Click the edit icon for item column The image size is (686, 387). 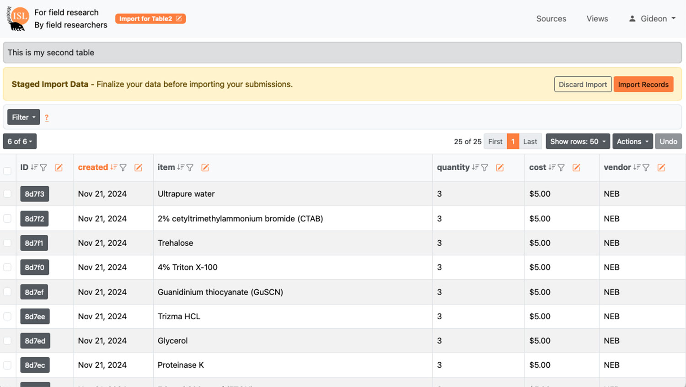(205, 168)
